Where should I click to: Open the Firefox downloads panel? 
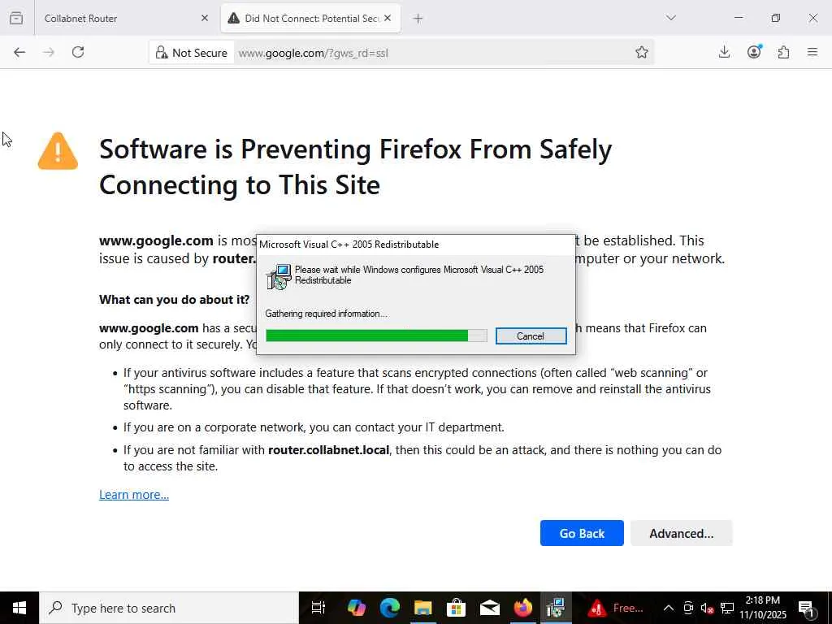(x=724, y=52)
